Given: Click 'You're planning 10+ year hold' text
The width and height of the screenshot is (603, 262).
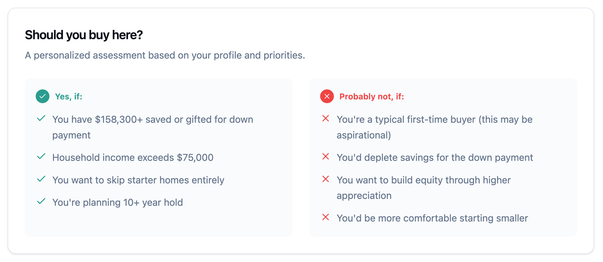Looking at the screenshot, I should pos(117,202).
